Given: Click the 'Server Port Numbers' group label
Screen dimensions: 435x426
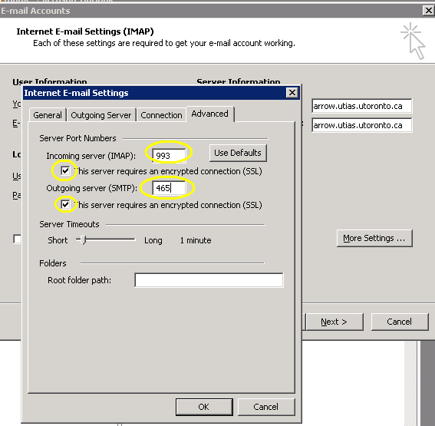Looking at the screenshot, I should tap(77, 138).
